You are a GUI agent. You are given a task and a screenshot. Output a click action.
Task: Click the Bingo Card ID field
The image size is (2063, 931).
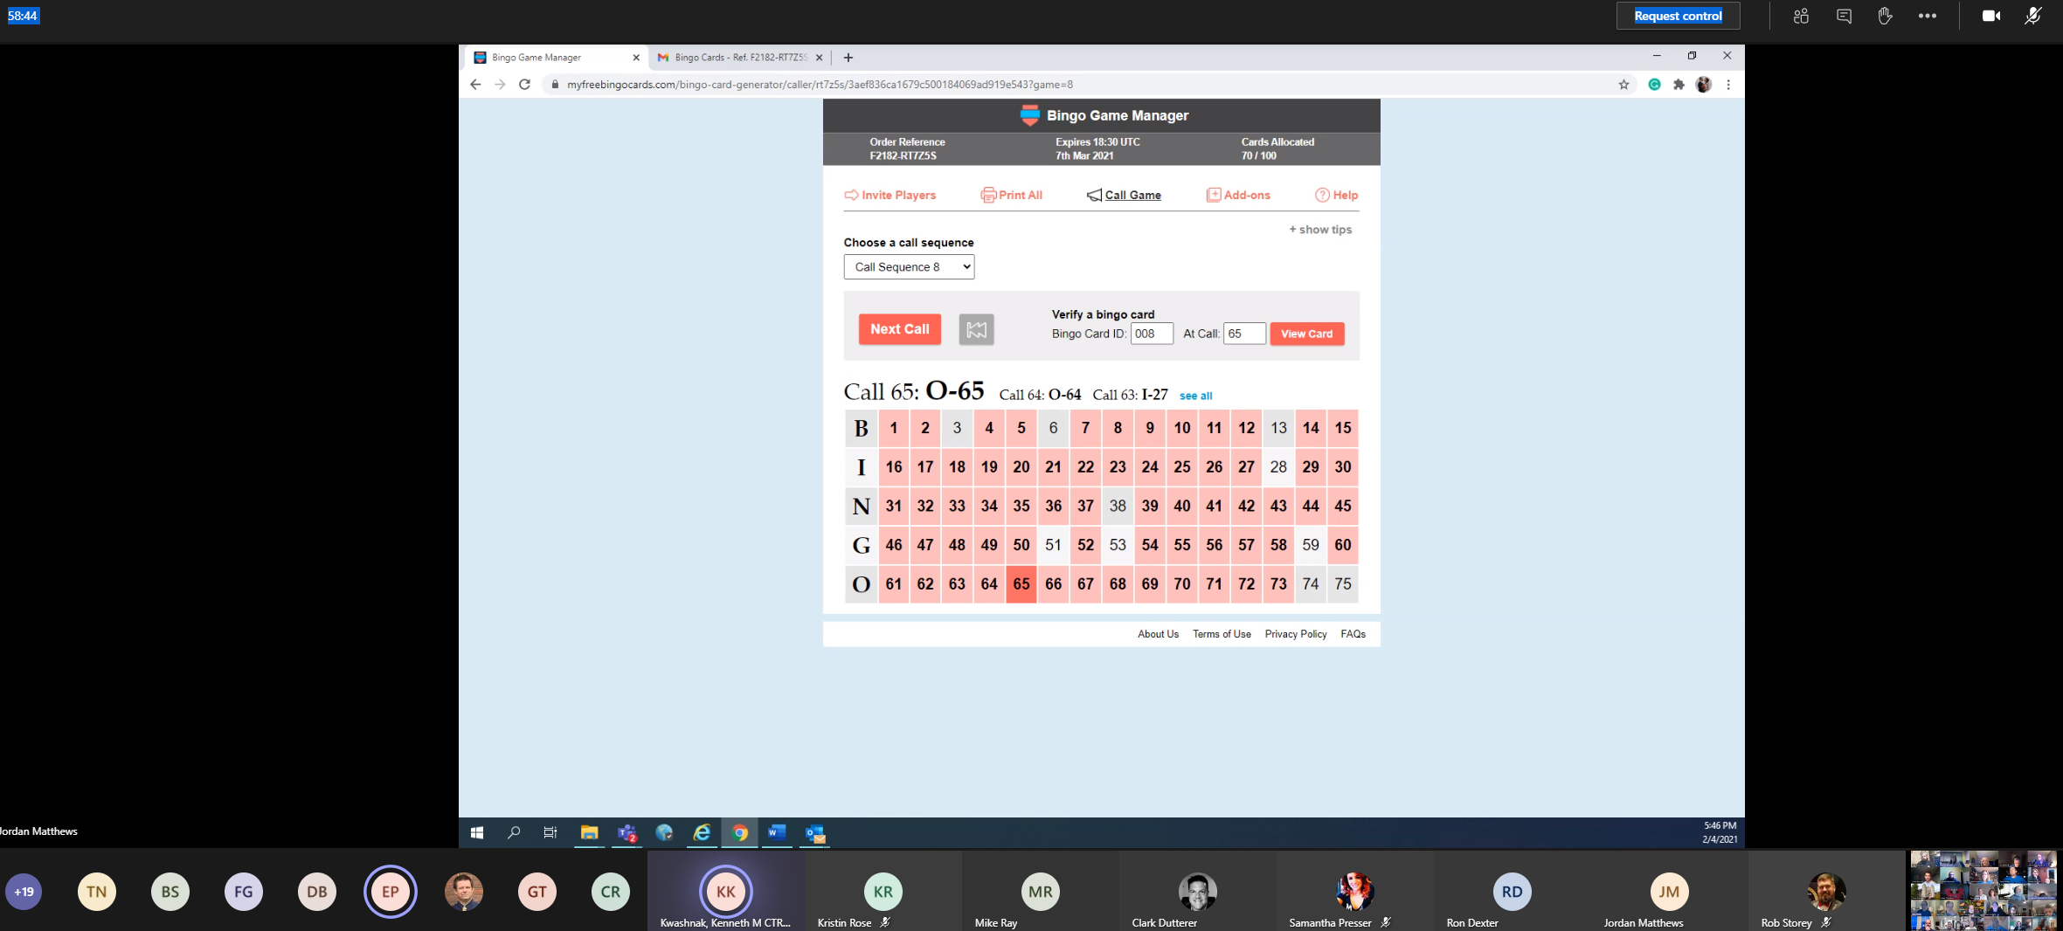coord(1152,334)
